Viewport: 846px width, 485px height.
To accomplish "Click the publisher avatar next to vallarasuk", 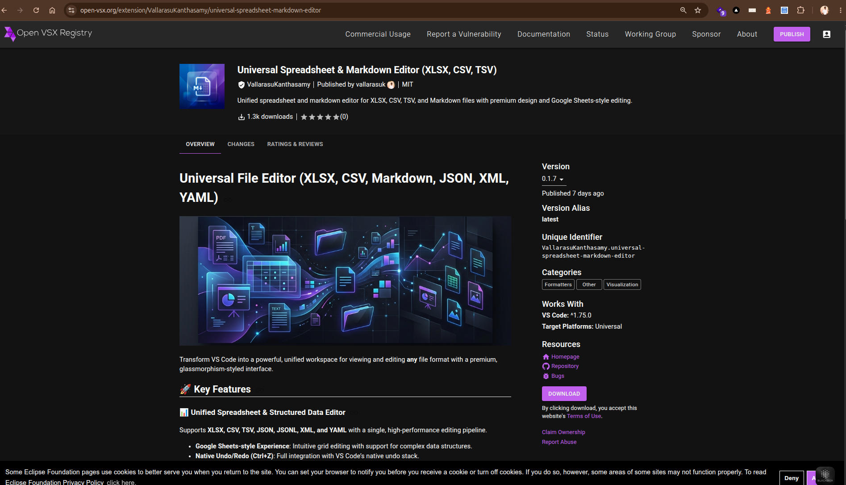I will click(x=391, y=85).
